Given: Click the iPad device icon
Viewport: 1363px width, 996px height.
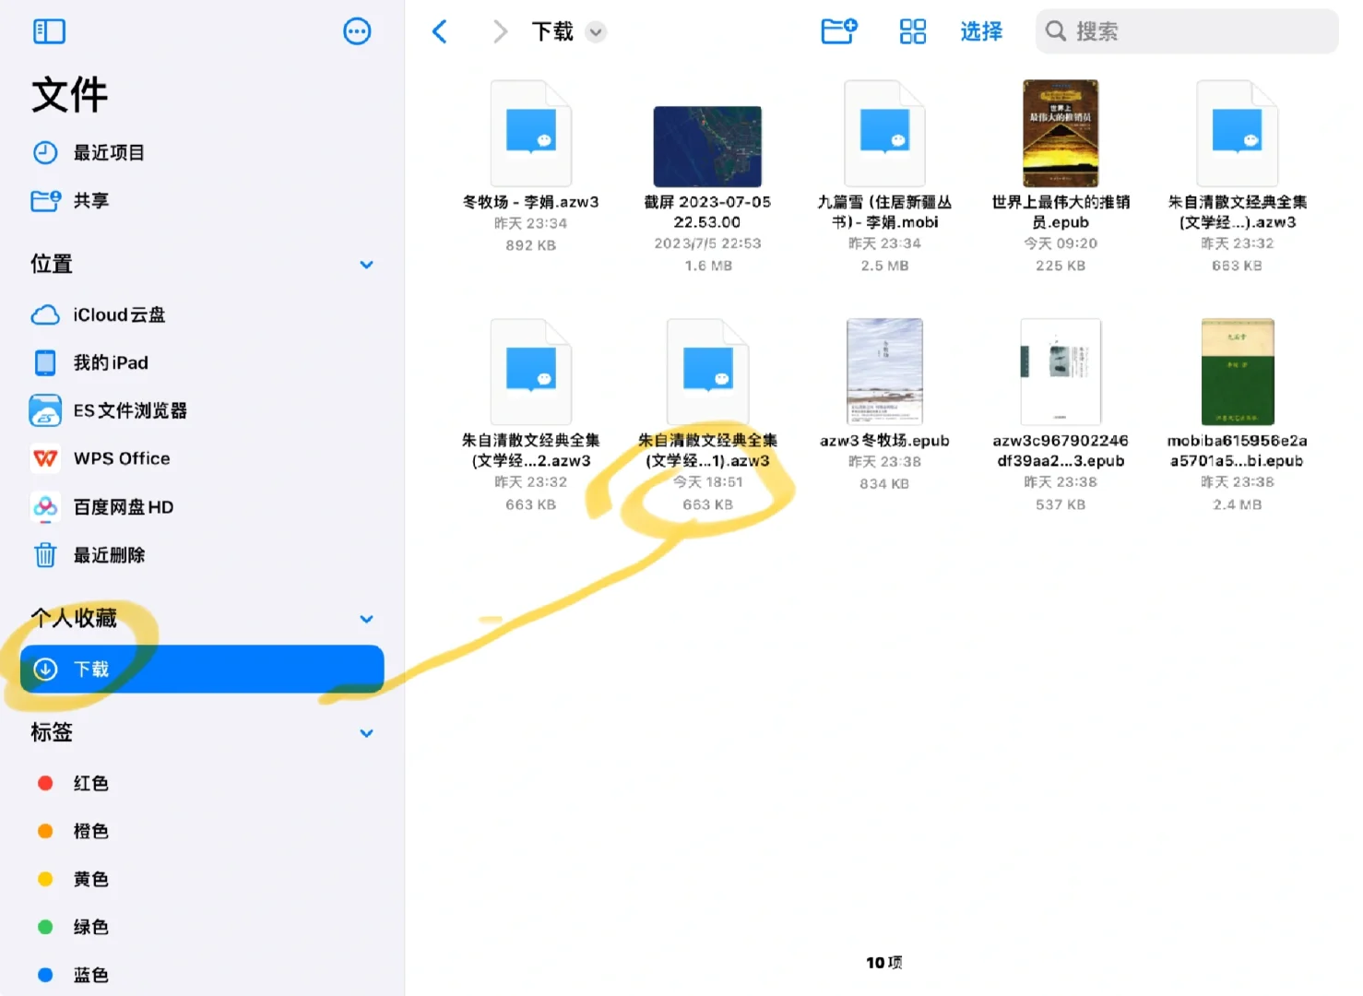Looking at the screenshot, I should pos(45,363).
